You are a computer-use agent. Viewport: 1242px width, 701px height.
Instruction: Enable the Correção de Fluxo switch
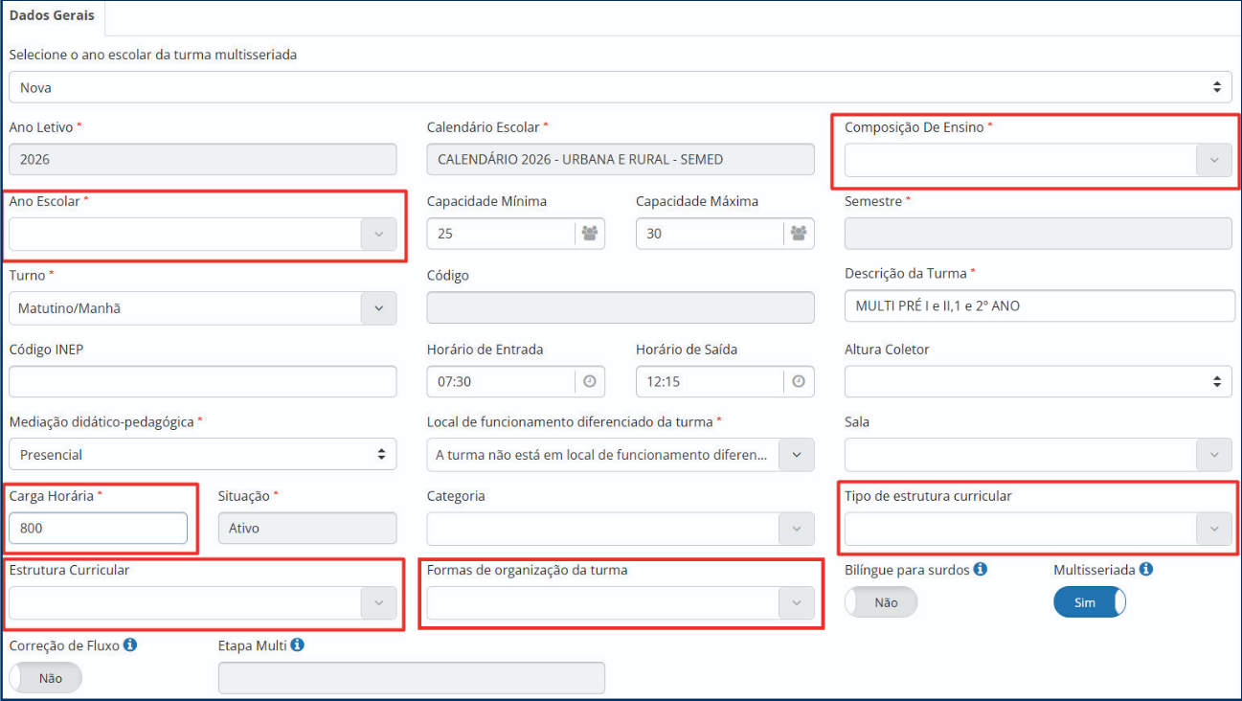point(46,678)
